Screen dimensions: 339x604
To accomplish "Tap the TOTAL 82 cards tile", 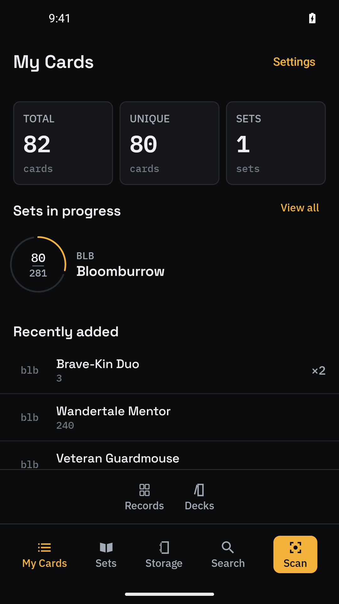I will 63,143.
